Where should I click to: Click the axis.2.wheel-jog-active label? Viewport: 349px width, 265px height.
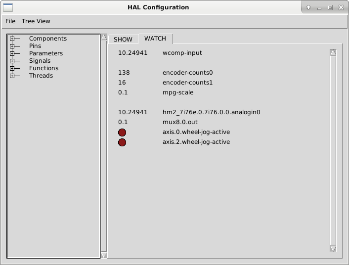pos(196,142)
